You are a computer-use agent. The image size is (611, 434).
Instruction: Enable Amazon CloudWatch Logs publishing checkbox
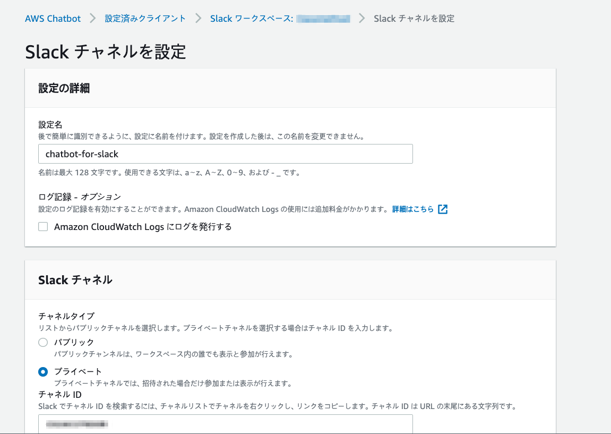coord(42,226)
